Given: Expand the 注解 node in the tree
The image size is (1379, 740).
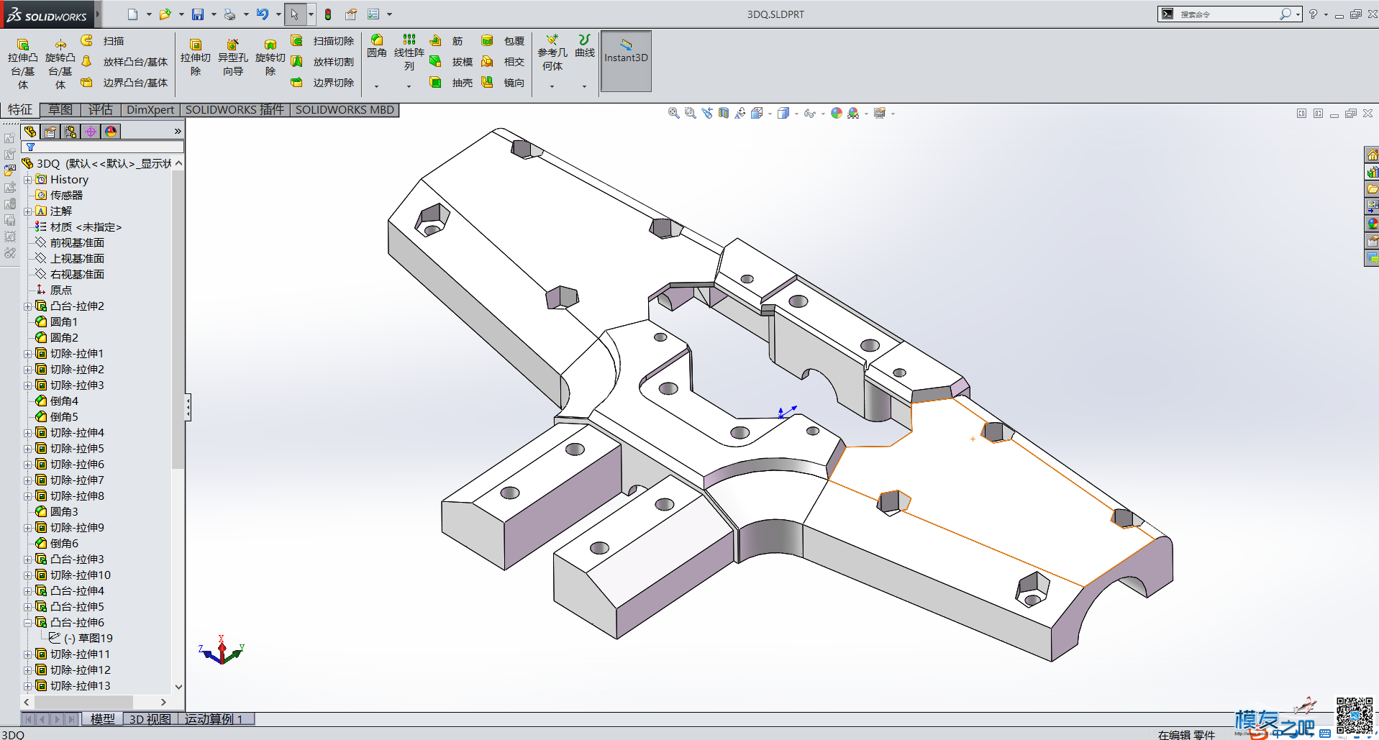Looking at the screenshot, I should (x=27, y=211).
